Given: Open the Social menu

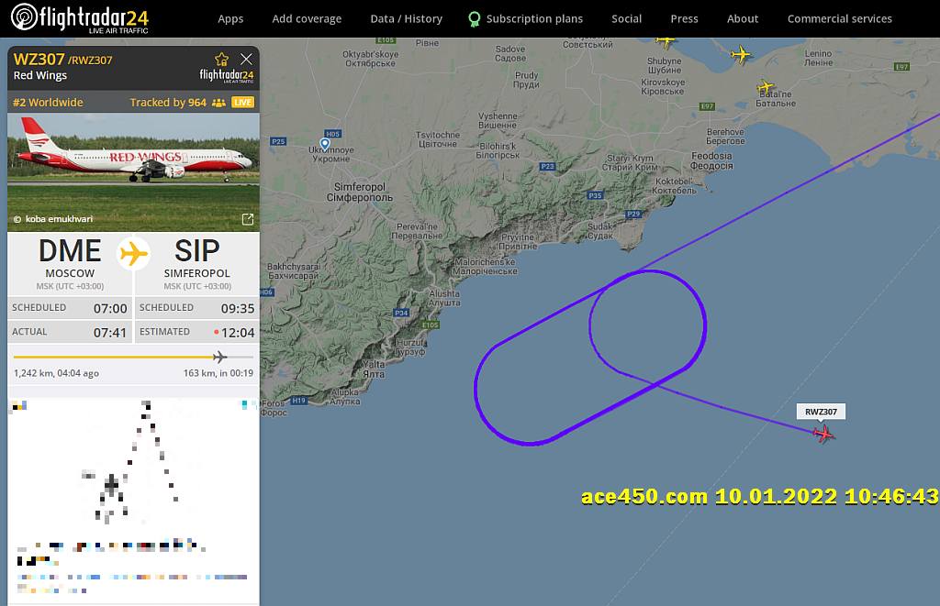Looking at the screenshot, I should (x=626, y=18).
